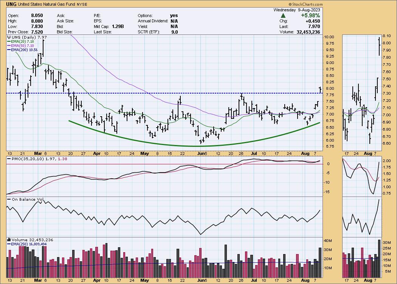397x284 pixels.
Task: Click the 'On Balance Vol' indicator label
Action: point(28,199)
